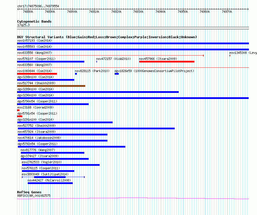
Task: Select the dgv3289n100 (Coe2014) bar
Action: pos(98,92)
